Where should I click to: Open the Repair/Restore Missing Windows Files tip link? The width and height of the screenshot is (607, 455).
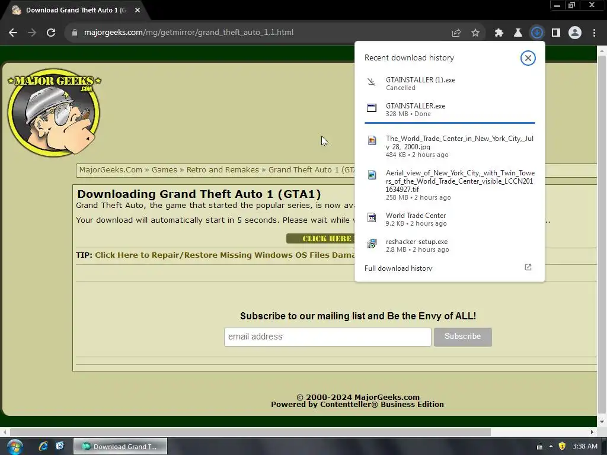point(225,255)
